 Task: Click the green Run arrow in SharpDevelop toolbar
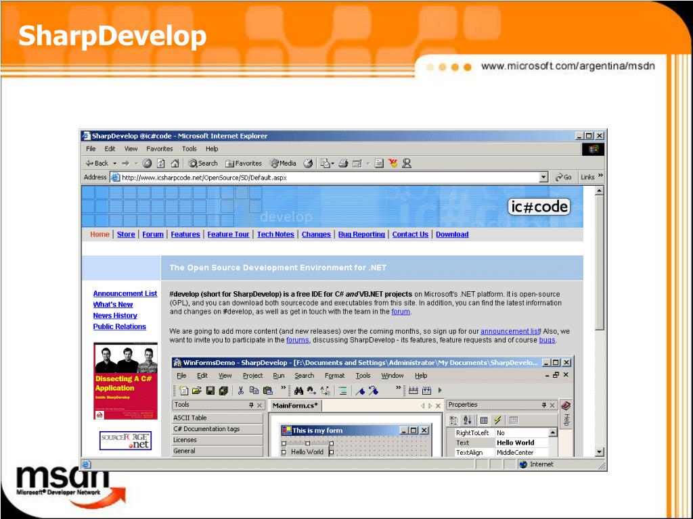click(x=440, y=390)
